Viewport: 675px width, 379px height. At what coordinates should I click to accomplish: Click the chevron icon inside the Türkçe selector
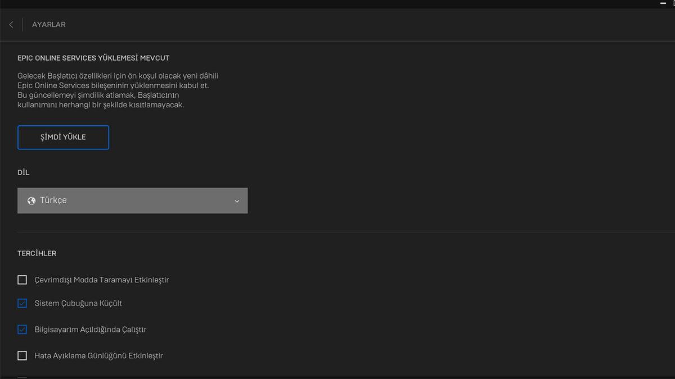236,200
